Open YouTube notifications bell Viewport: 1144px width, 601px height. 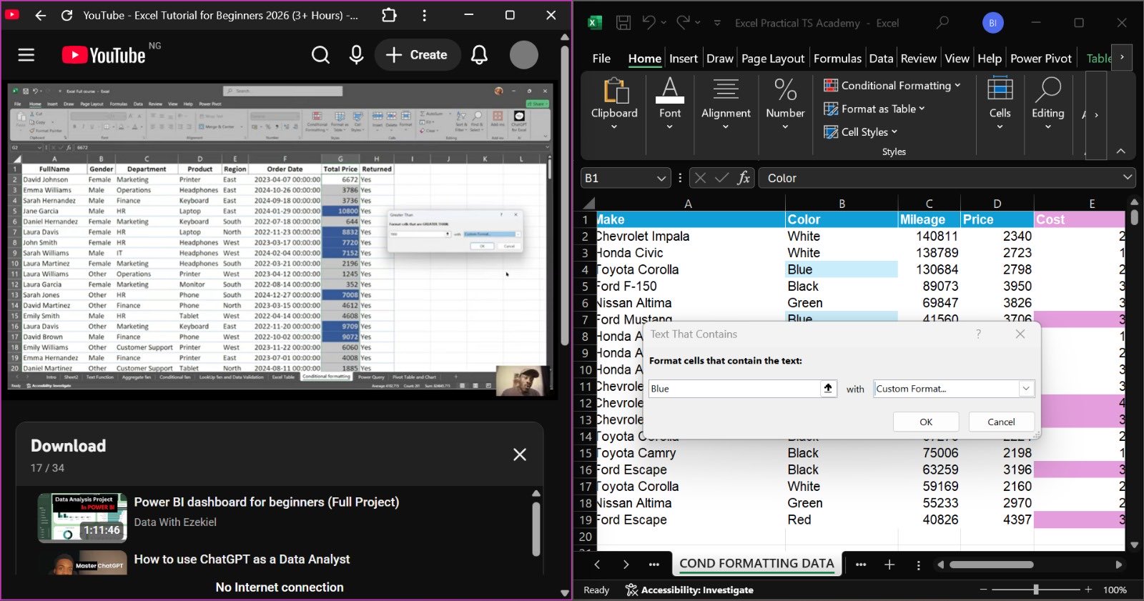(479, 55)
